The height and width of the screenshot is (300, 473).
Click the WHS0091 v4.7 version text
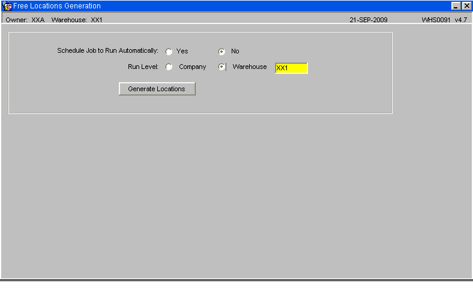click(x=444, y=20)
